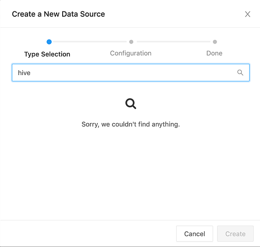Click the magnifier icon inside the search field

(x=240, y=73)
